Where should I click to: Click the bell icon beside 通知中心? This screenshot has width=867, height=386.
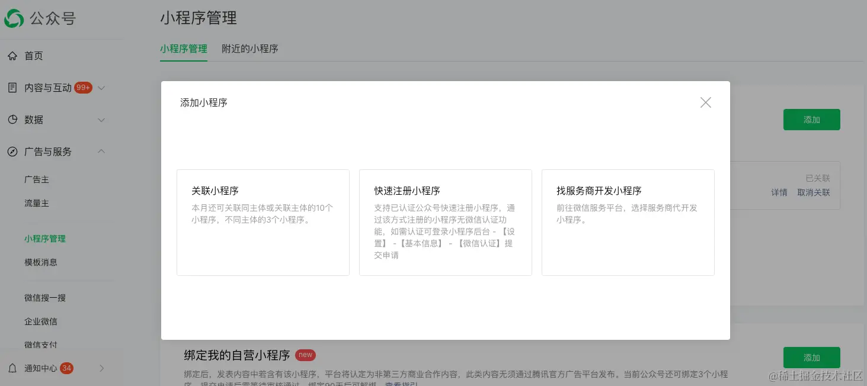pyautogui.click(x=12, y=368)
